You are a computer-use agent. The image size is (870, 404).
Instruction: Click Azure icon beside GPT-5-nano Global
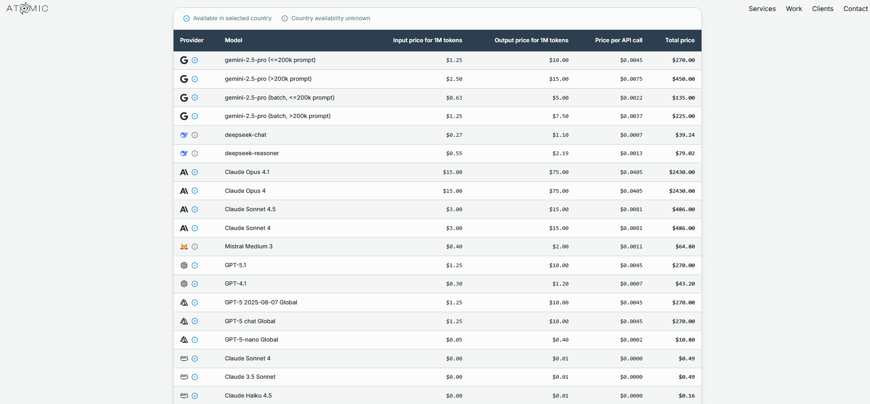pos(184,340)
